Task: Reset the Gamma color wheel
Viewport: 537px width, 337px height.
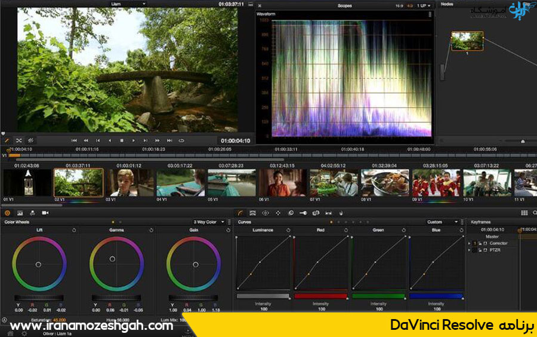Action: [x=152, y=230]
